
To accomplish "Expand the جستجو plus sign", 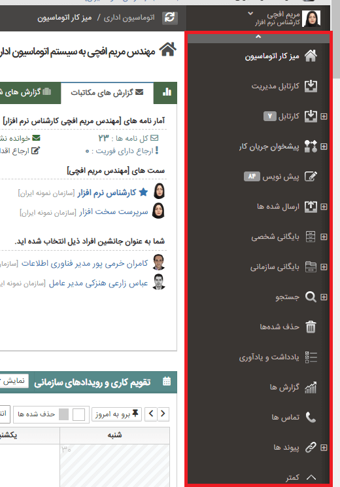I will (x=324, y=297).
